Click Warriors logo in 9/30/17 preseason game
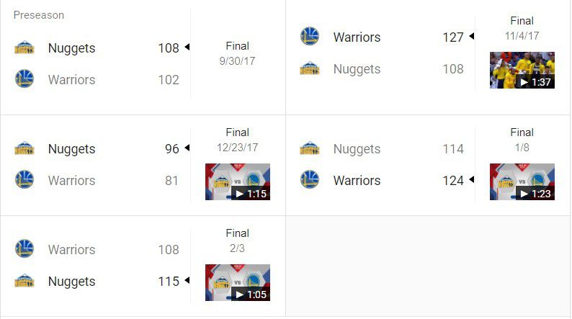 pyautogui.click(x=24, y=78)
